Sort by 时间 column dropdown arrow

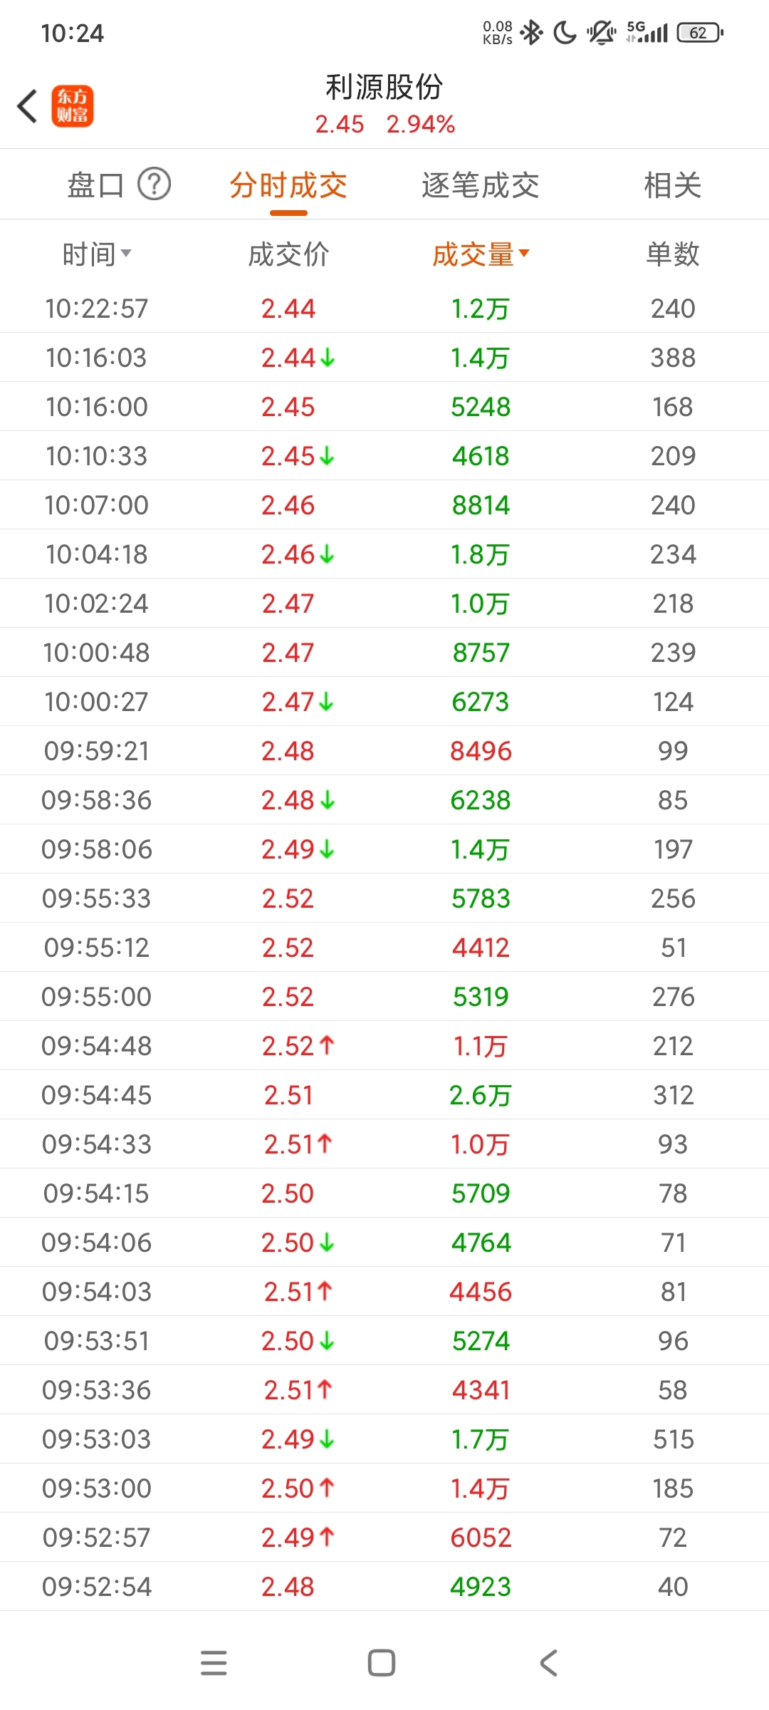coord(126,254)
